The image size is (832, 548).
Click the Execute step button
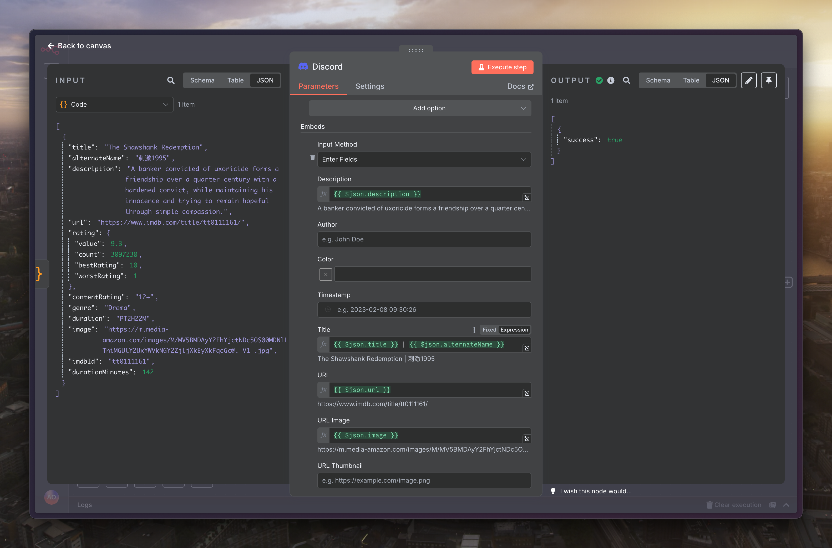pyautogui.click(x=502, y=67)
